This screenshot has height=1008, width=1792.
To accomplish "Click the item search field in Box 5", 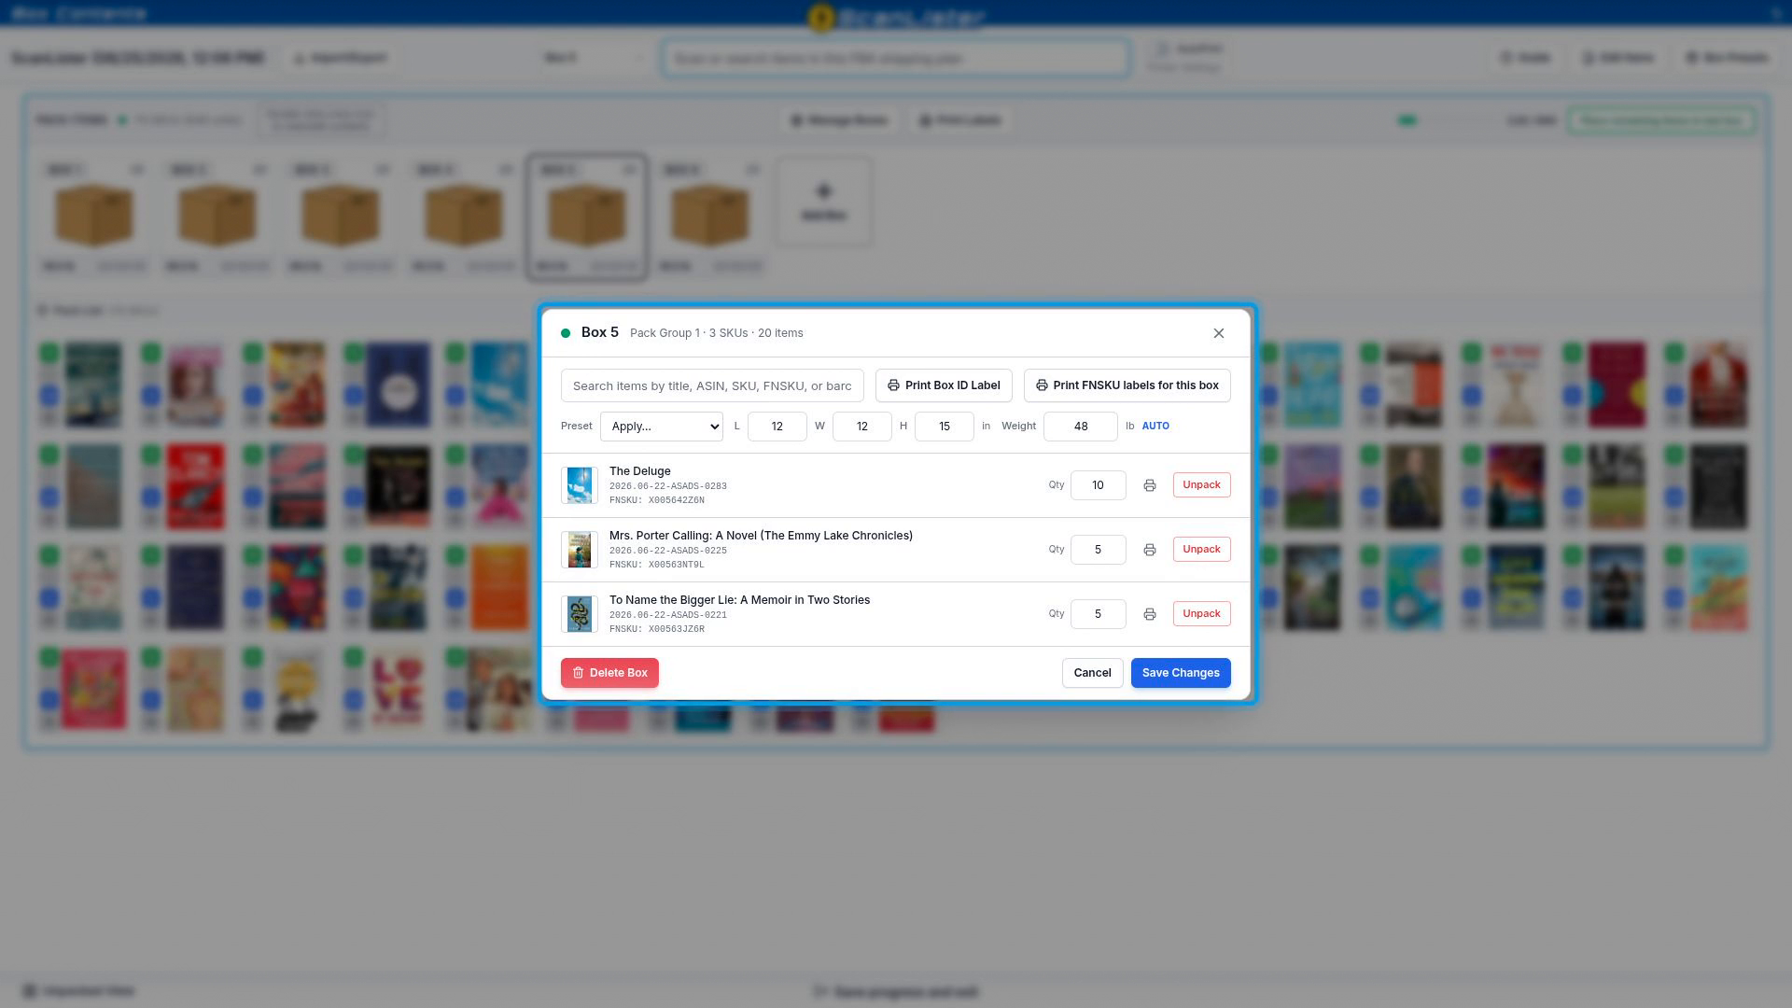I will point(712,385).
